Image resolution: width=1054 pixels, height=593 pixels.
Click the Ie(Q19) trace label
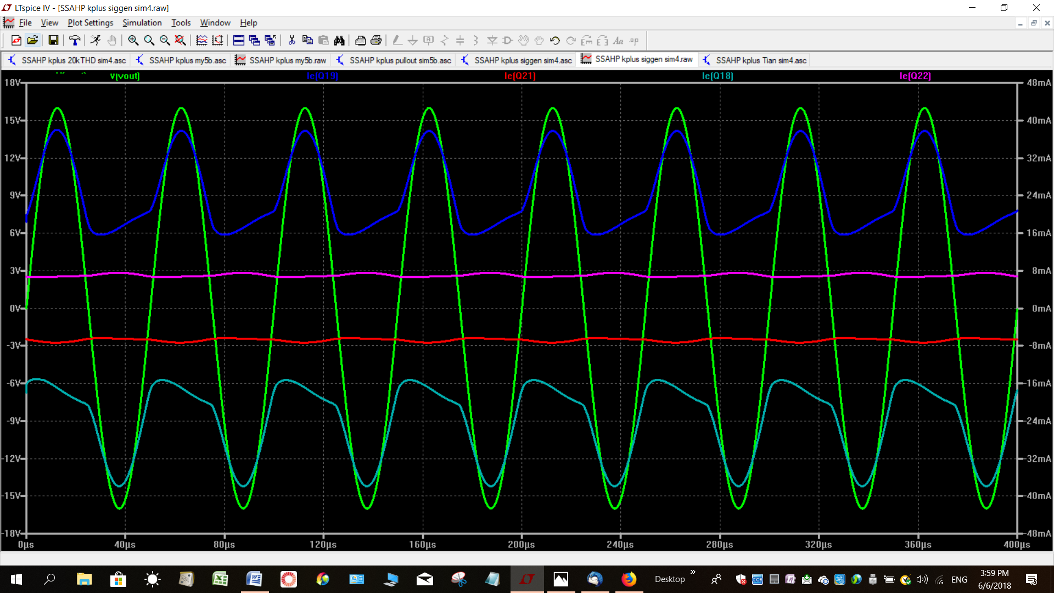click(322, 76)
